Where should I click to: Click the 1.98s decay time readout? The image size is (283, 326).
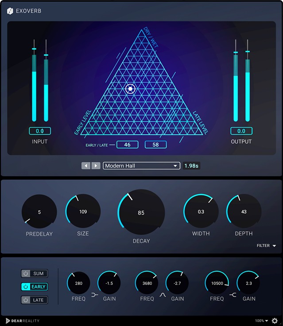[x=191, y=166]
